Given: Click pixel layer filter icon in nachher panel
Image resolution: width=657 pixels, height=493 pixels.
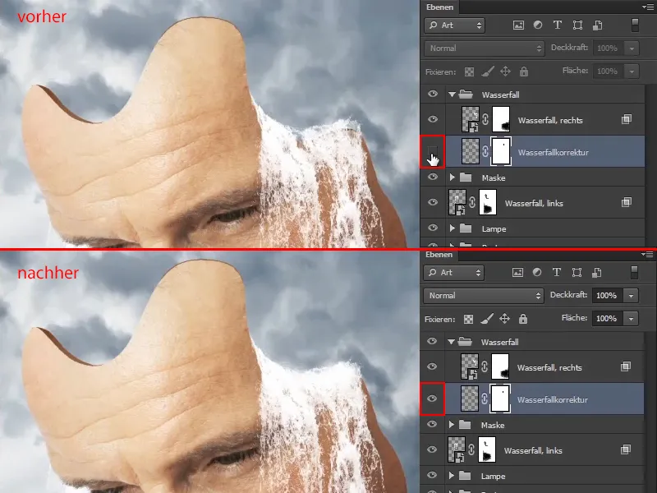Looking at the screenshot, I should [517, 273].
